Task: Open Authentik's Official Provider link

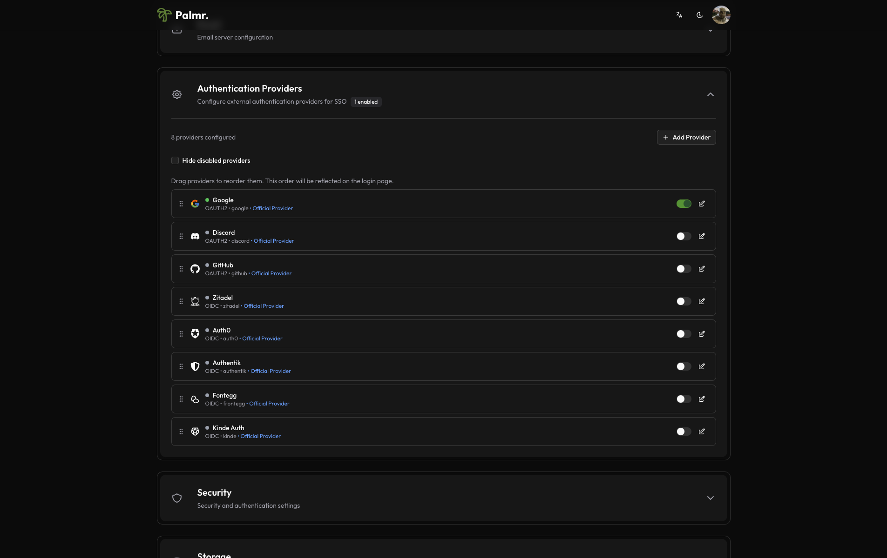Action: tap(271, 371)
